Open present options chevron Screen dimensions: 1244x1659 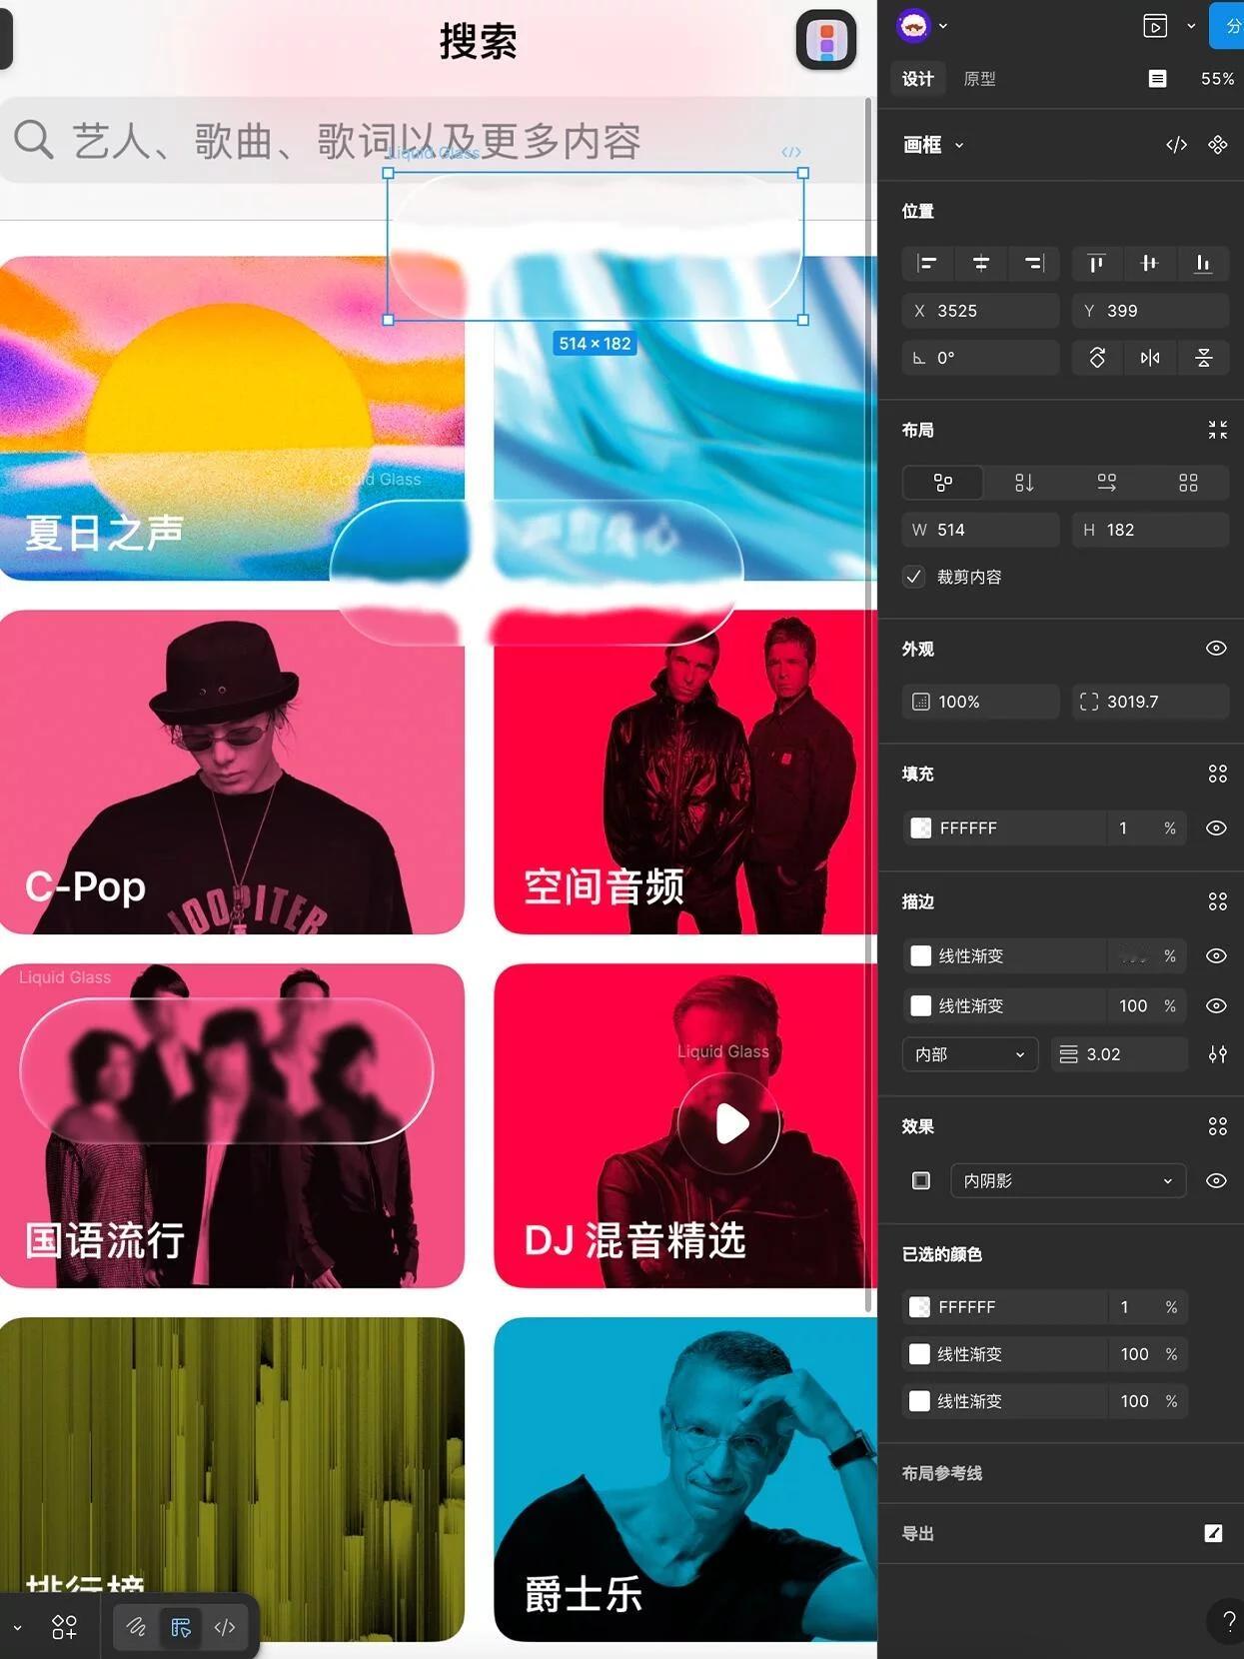click(x=1191, y=26)
